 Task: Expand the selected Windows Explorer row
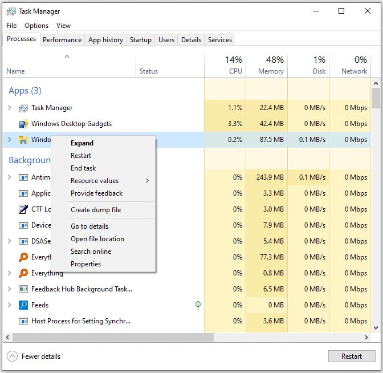coord(10,140)
